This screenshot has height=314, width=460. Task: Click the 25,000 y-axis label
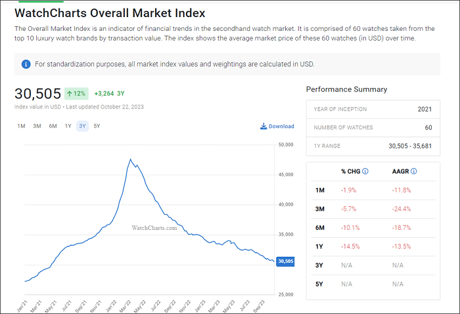point(286,294)
